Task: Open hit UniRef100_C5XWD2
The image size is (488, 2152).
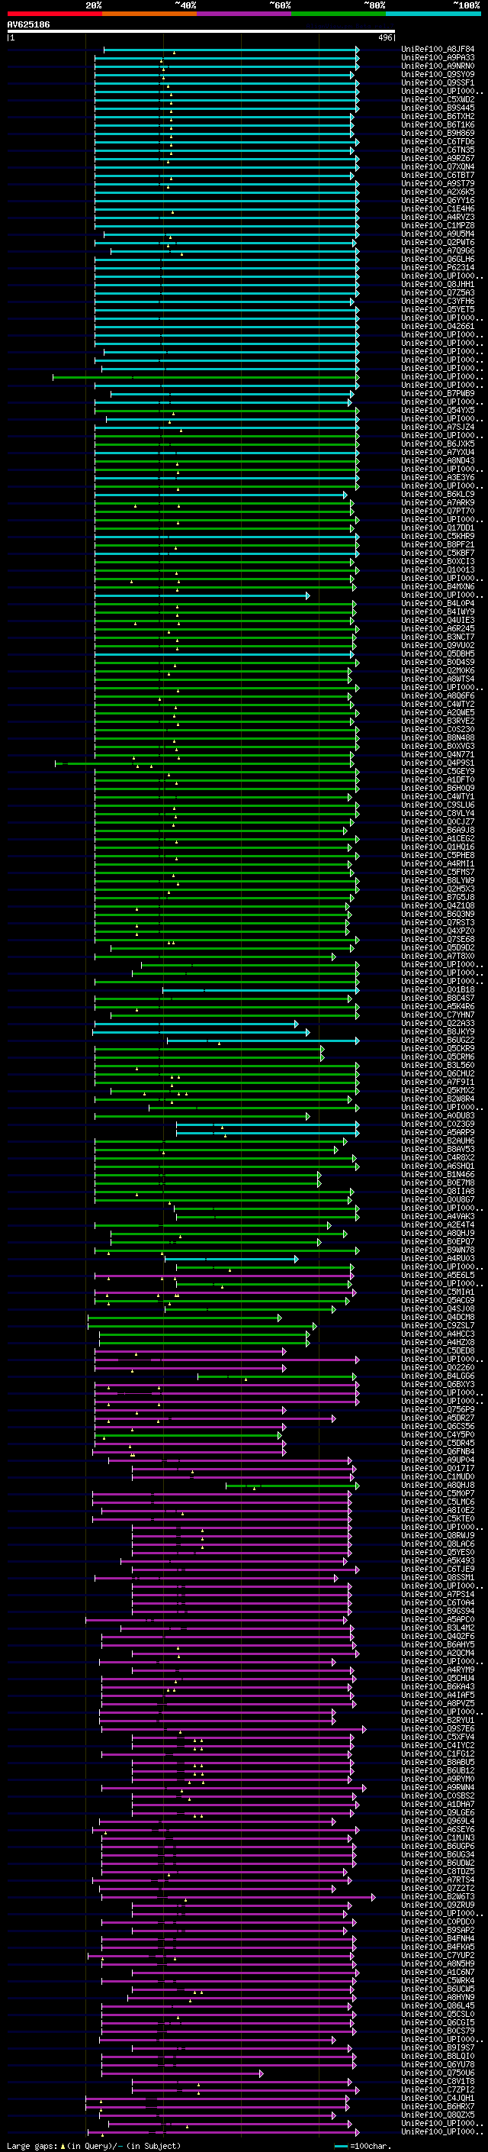Action: point(438,99)
